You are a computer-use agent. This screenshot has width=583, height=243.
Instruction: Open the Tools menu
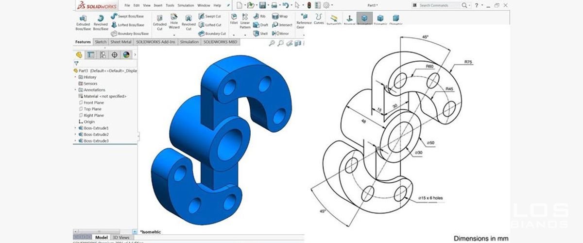170,5
